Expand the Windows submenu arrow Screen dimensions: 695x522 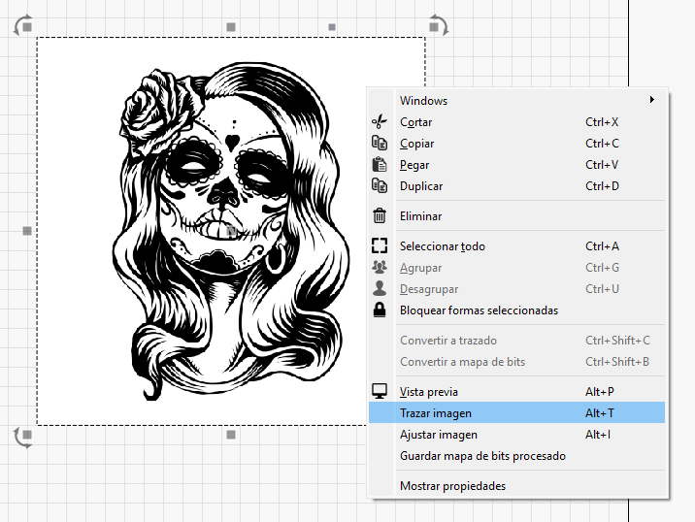click(x=652, y=100)
